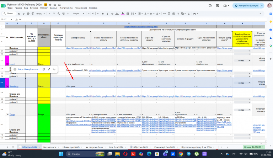The width and height of the screenshot is (273, 158).
Task: Insert a chart from the toolbar
Action: coord(173,14)
